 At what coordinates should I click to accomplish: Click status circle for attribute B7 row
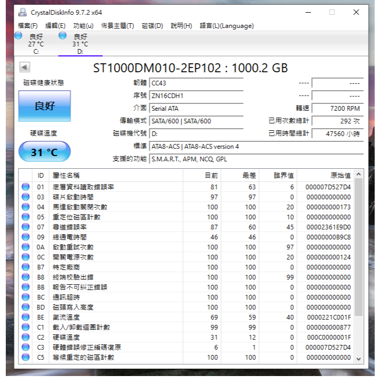(25, 267)
